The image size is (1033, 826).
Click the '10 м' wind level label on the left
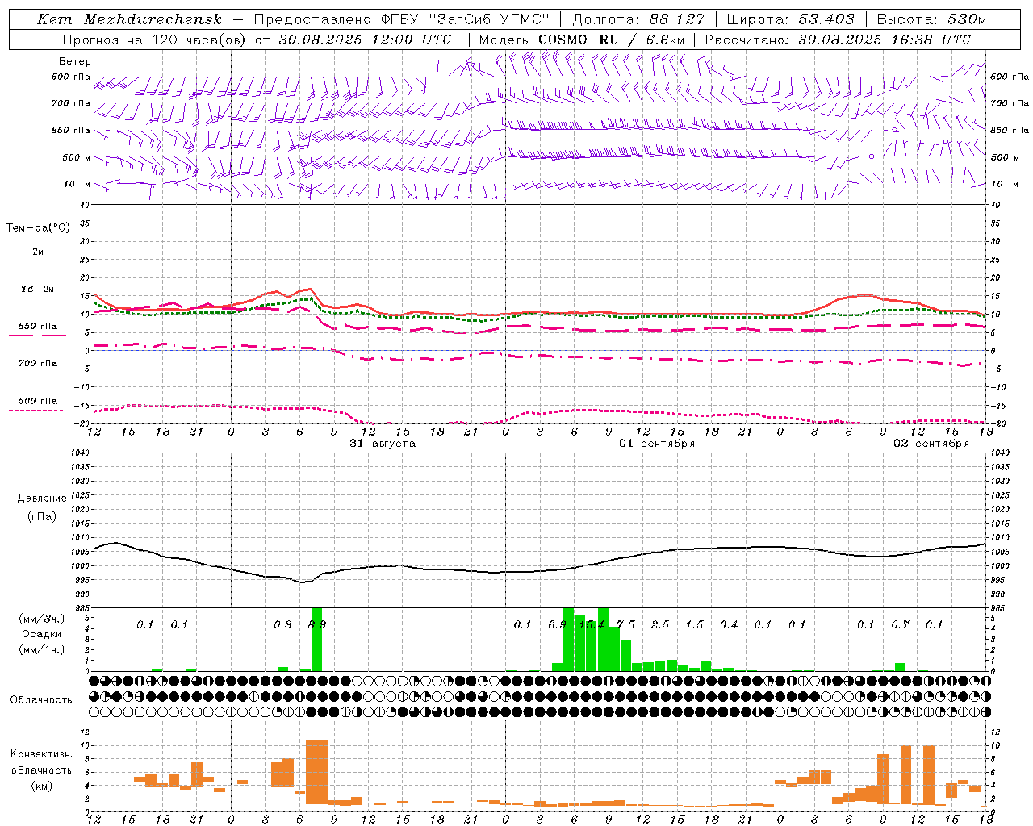point(78,184)
